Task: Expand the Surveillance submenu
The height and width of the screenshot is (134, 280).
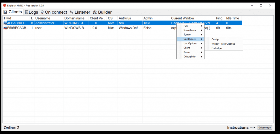Action: click(x=190, y=30)
